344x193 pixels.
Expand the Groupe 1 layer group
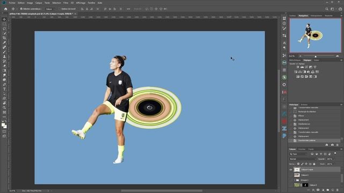295,180
